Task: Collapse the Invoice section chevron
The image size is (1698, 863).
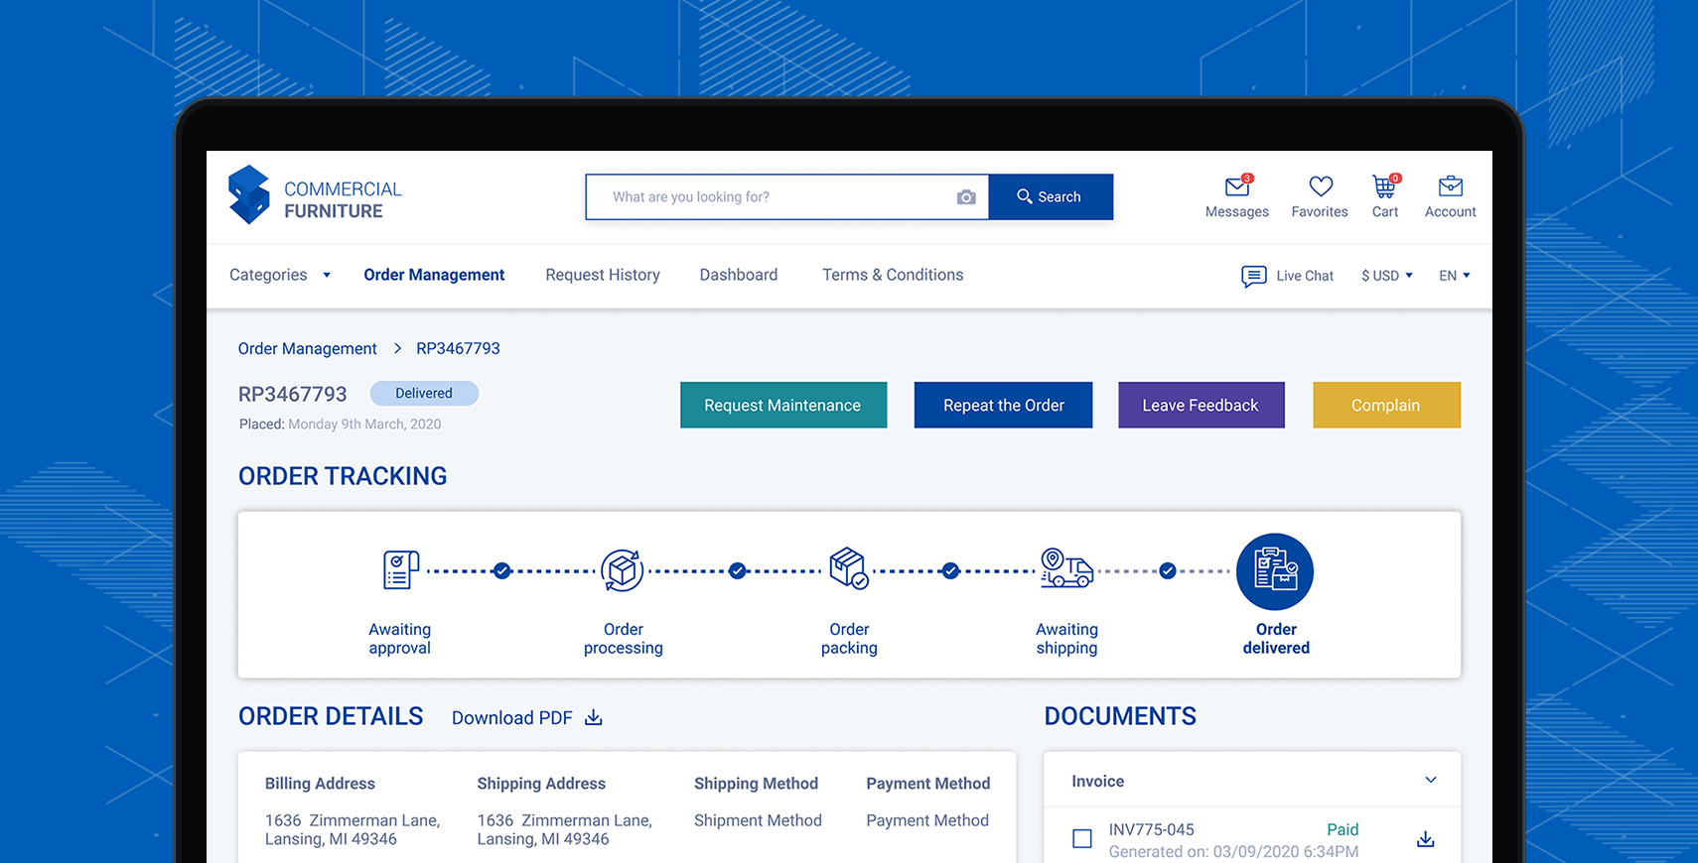Action: (1430, 781)
